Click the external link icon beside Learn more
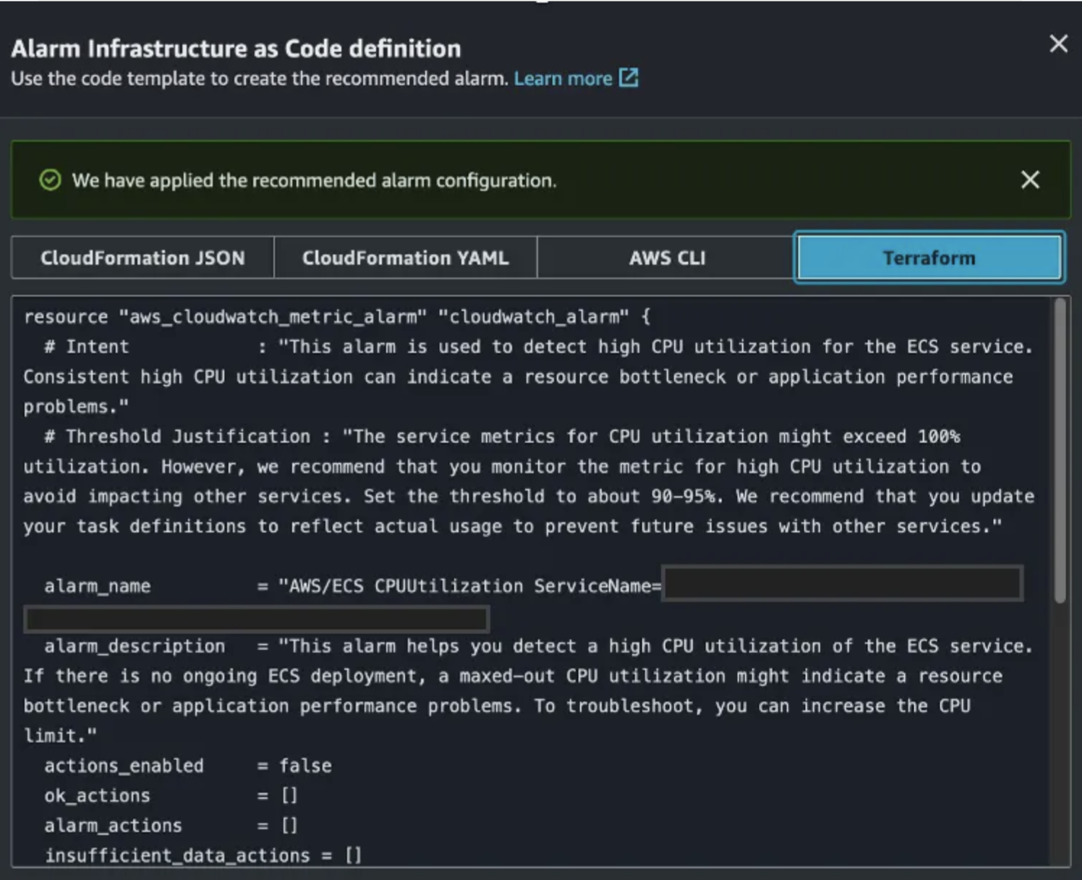The width and height of the screenshot is (1082, 880). tap(628, 77)
